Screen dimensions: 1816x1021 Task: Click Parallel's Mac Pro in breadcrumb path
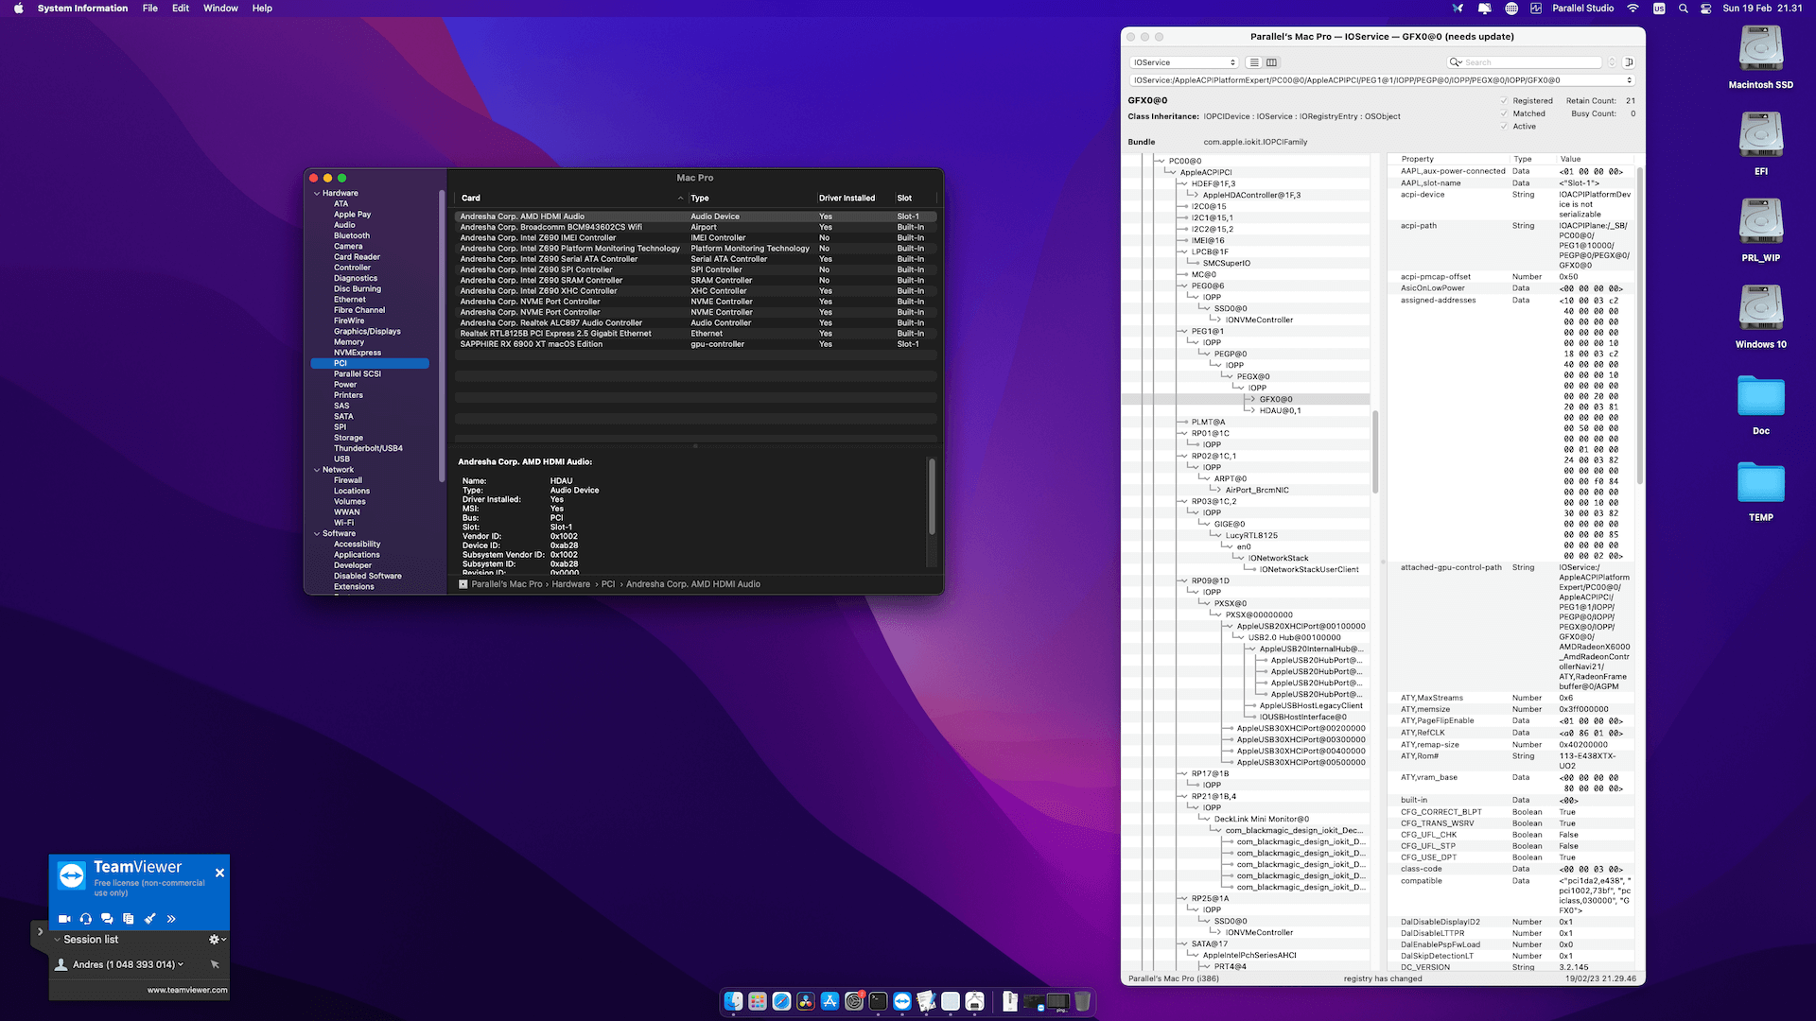(x=507, y=584)
